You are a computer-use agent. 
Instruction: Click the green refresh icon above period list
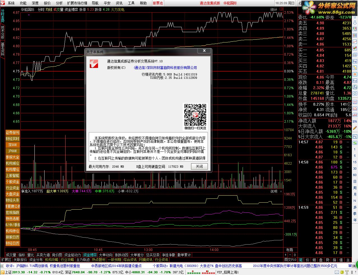[355, 143]
